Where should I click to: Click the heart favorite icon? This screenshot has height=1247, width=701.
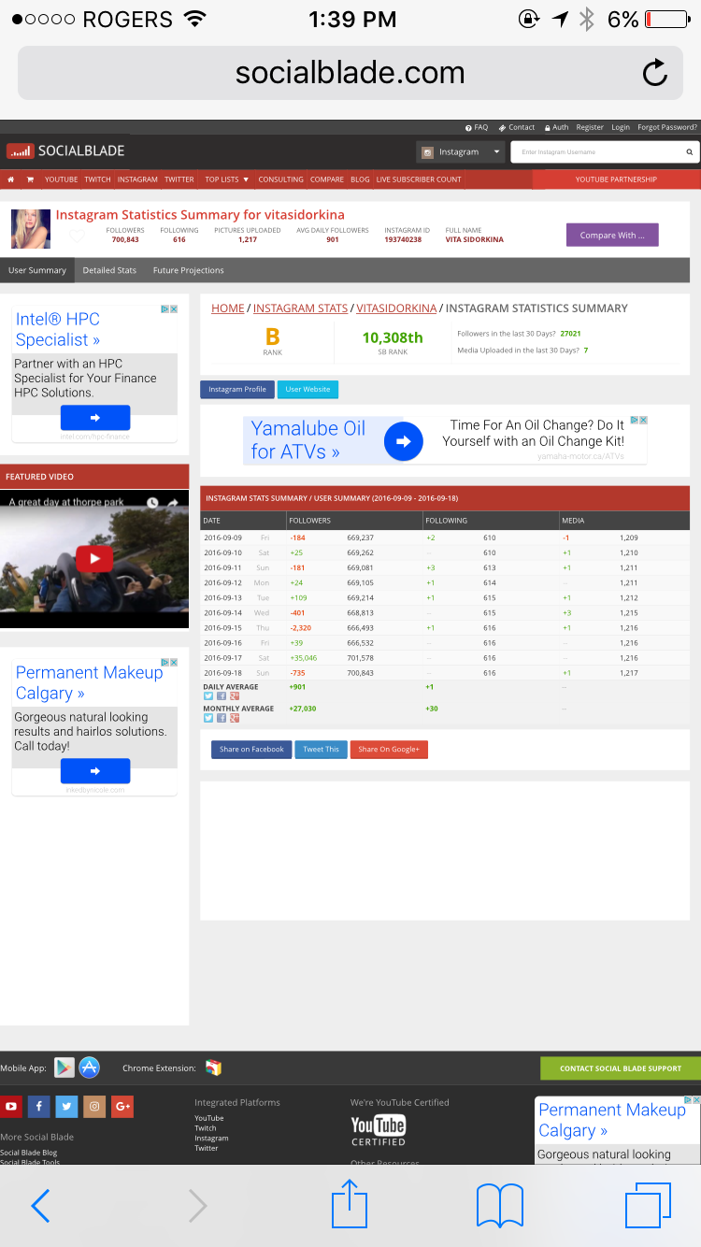[x=77, y=236]
